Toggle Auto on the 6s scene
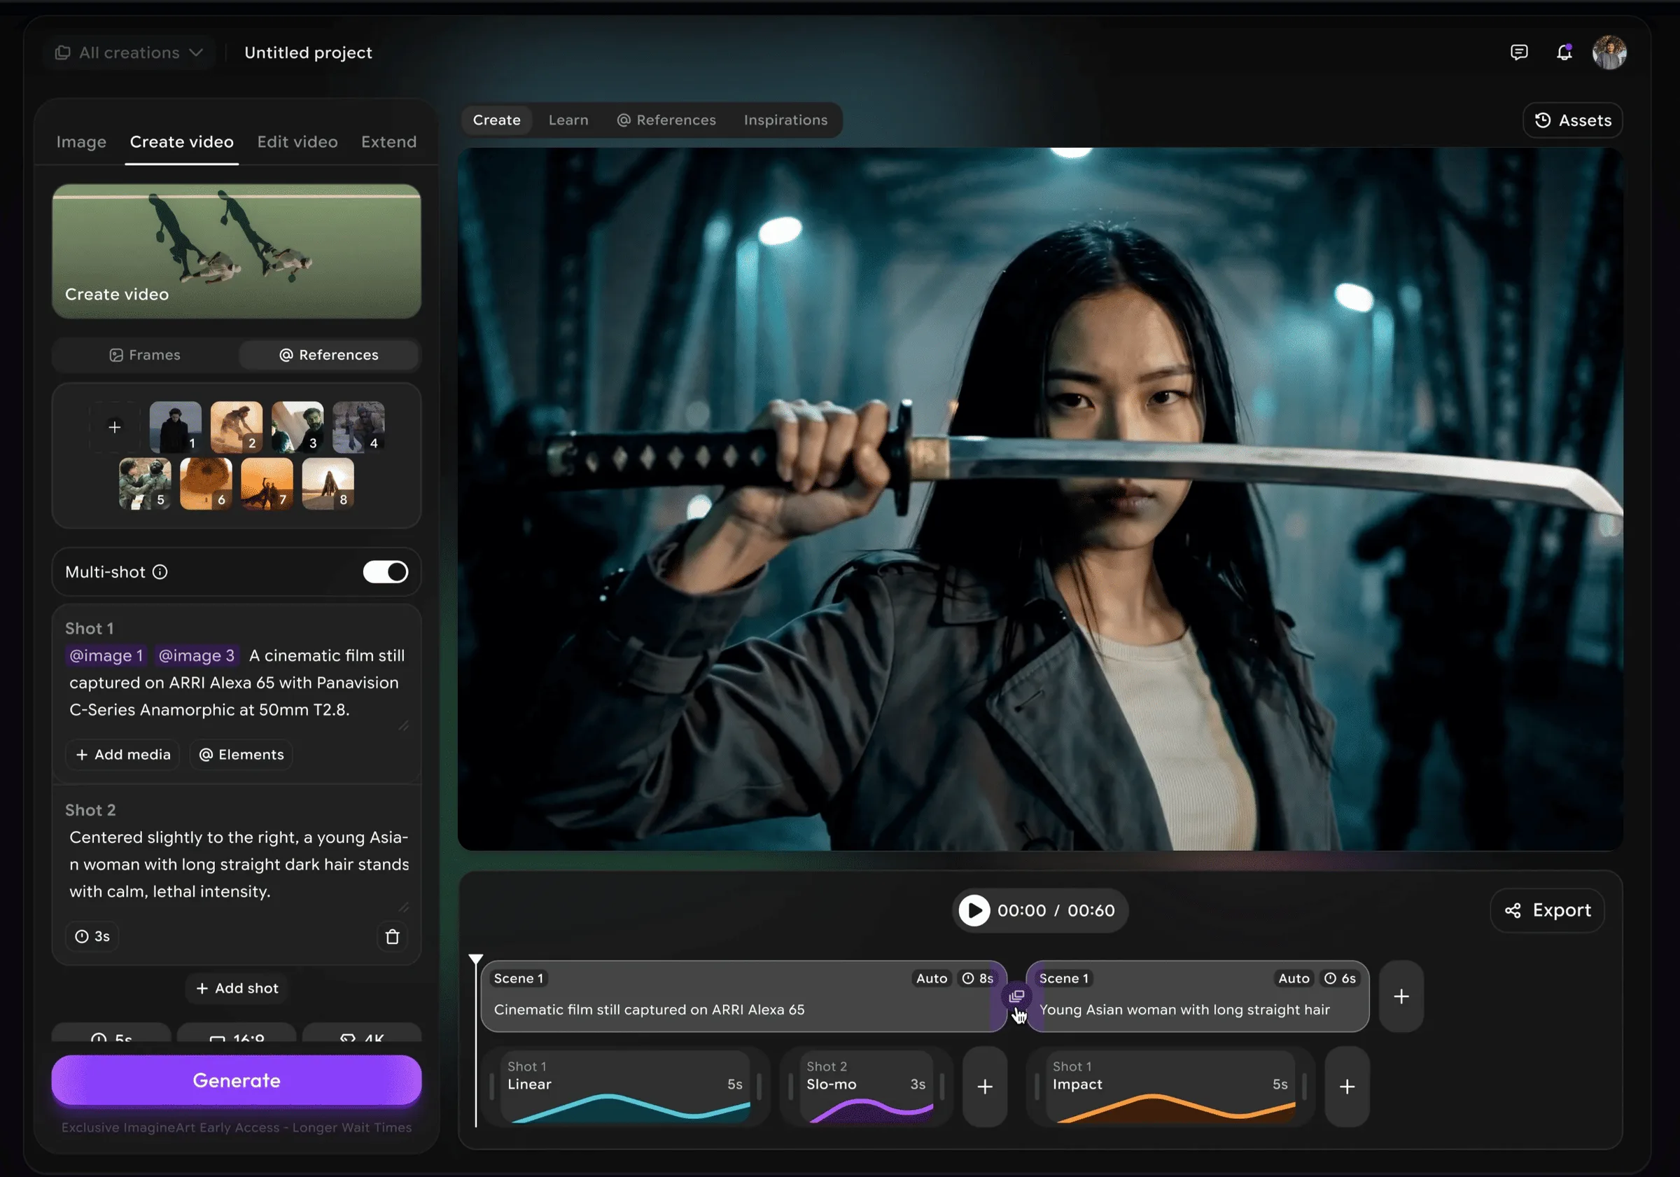Screen dimensions: 1680x1177 1294,978
